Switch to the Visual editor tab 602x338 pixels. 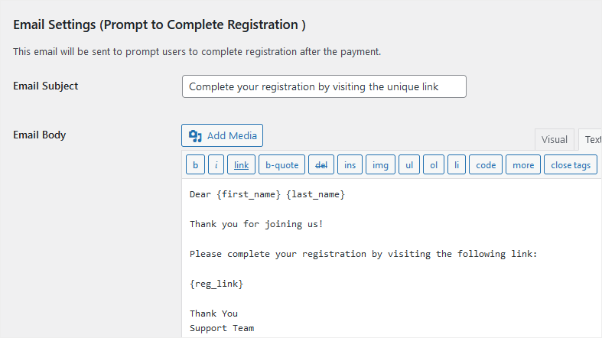click(x=555, y=139)
